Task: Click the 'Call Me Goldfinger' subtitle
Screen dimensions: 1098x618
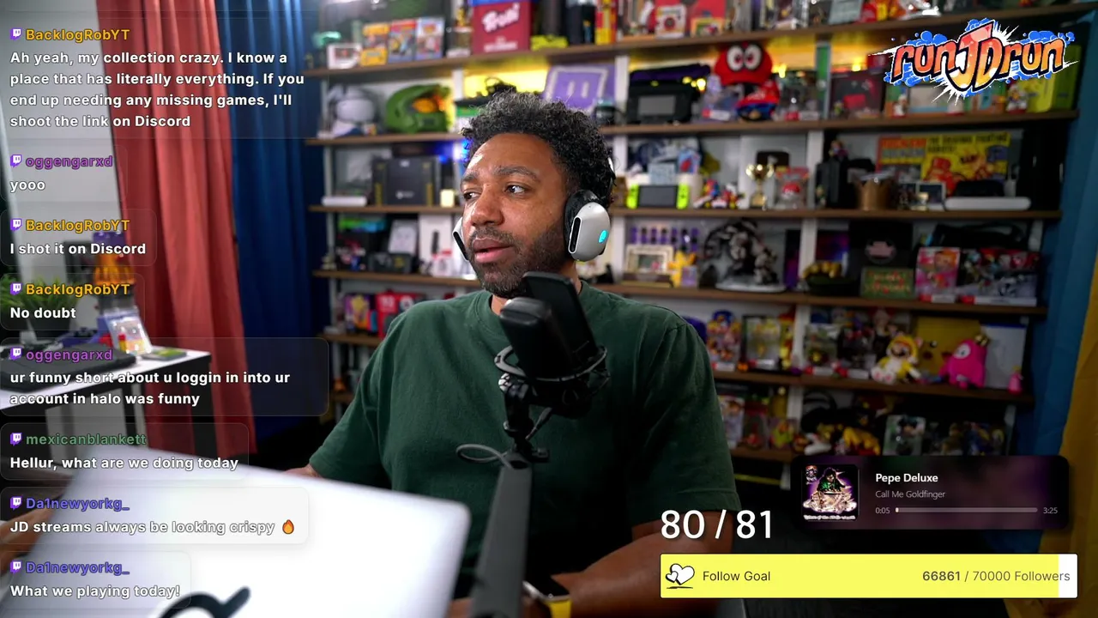Action: [x=910, y=494]
